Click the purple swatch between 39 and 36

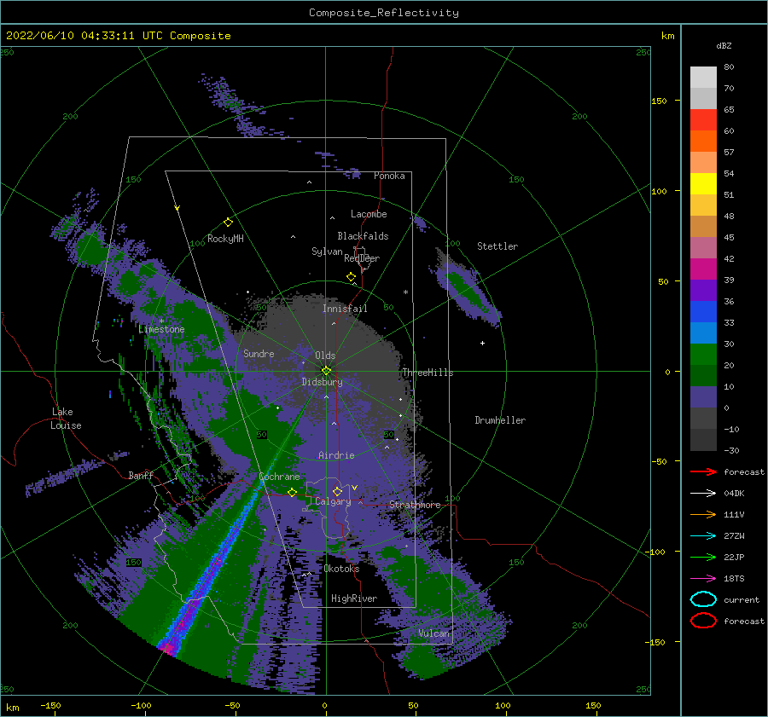coord(703,291)
